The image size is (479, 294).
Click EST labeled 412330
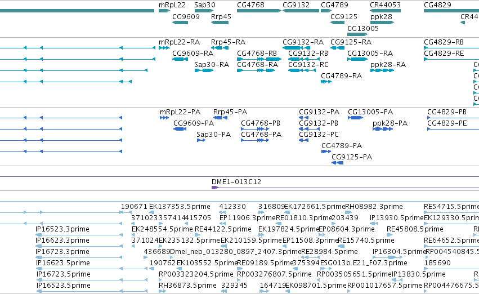(x=222, y=212)
